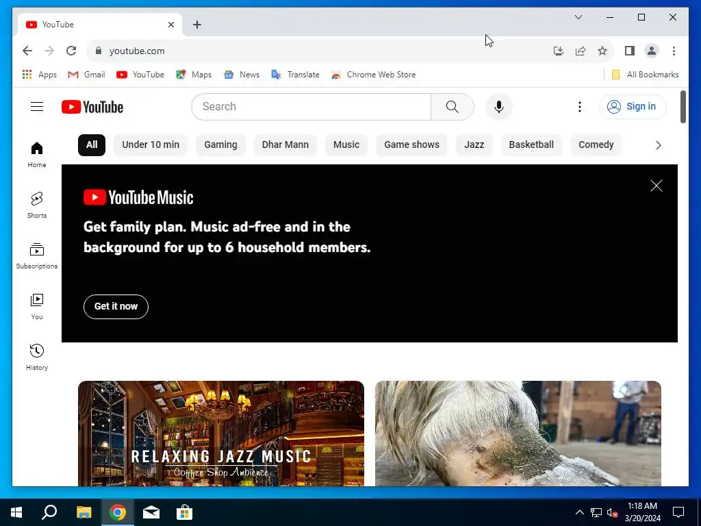701x526 pixels.
Task: Click the install app icon in address bar
Action: [559, 51]
